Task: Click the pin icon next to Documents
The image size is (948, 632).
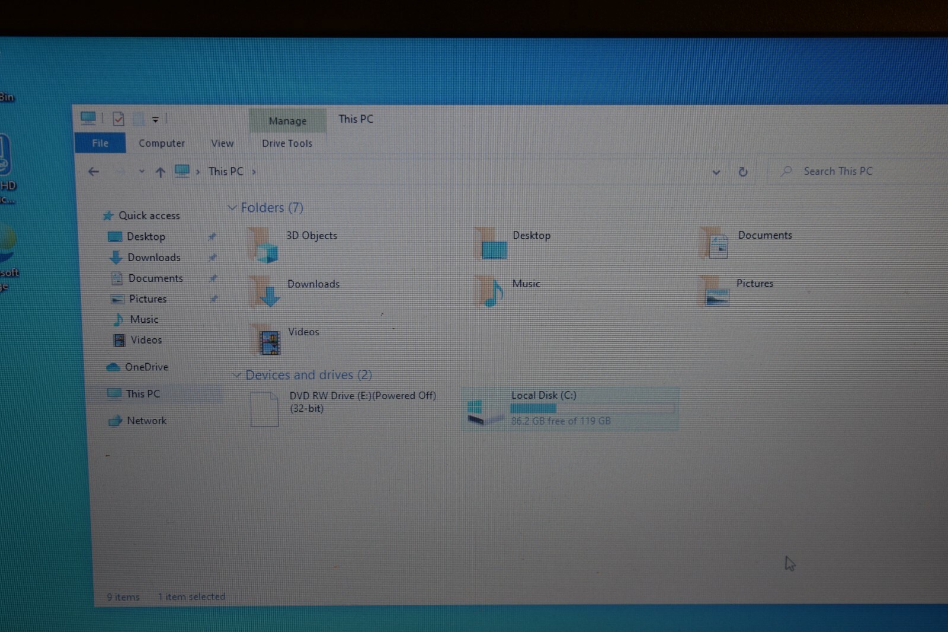Action: tap(213, 278)
